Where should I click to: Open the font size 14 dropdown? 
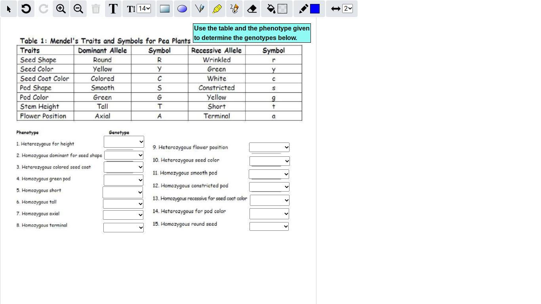click(x=144, y=8)
